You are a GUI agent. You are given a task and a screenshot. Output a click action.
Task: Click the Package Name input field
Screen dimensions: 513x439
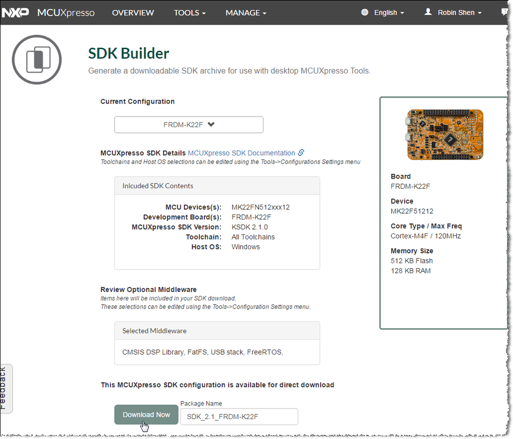239,416
